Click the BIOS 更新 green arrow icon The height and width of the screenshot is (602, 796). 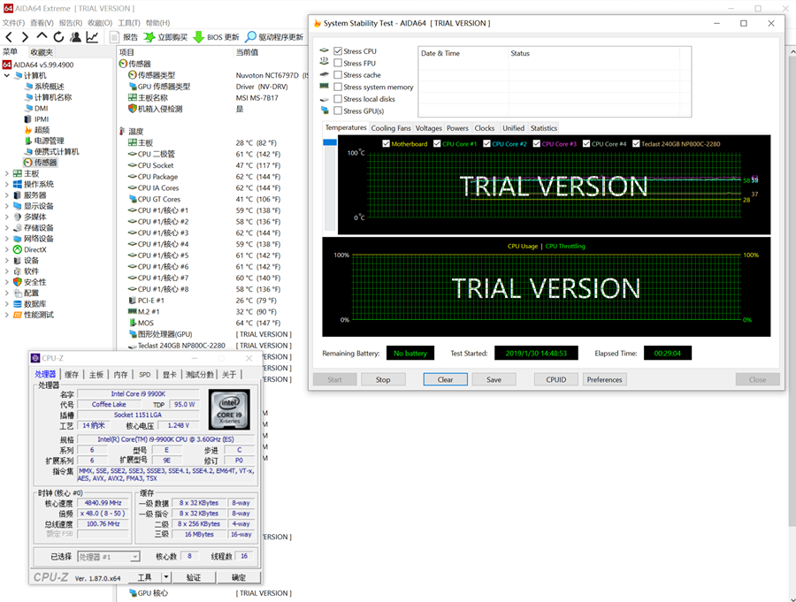pyautogui.click(x=199, y=37)
